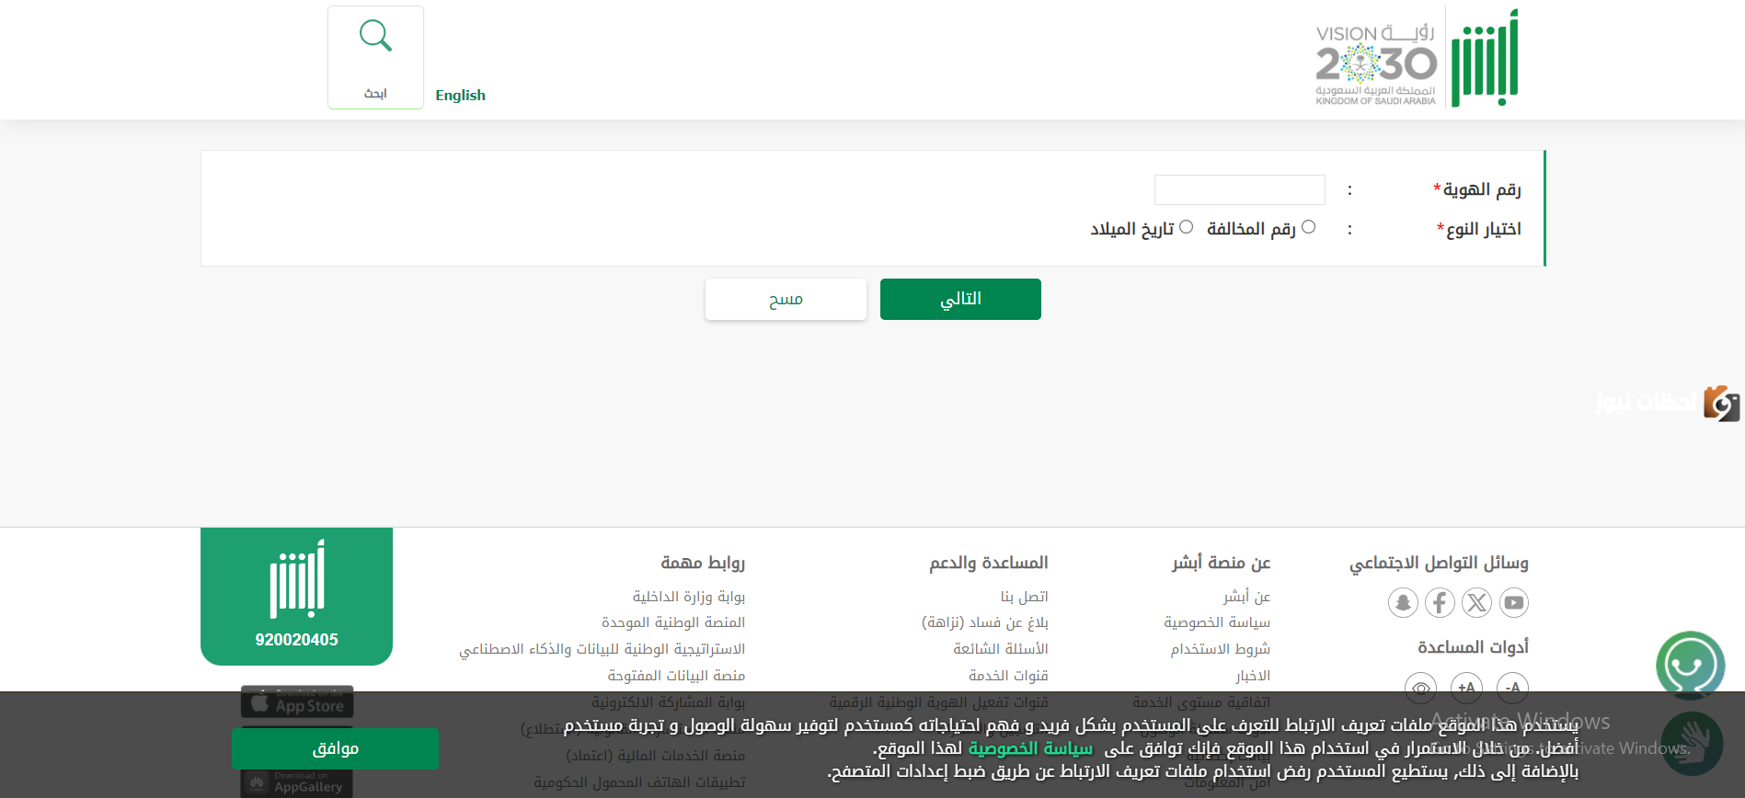Focus the رقم الهوية input field
The width and height of the screenshot is (1745, 798).
click(x=1240, y=189)
